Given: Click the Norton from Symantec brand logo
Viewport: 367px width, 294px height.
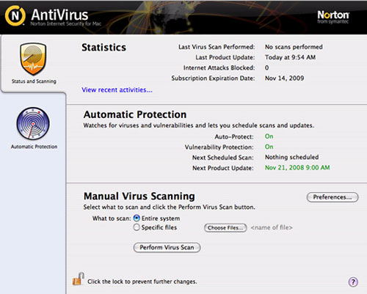Looking at the screenshot, I should (x=333, y=17).
